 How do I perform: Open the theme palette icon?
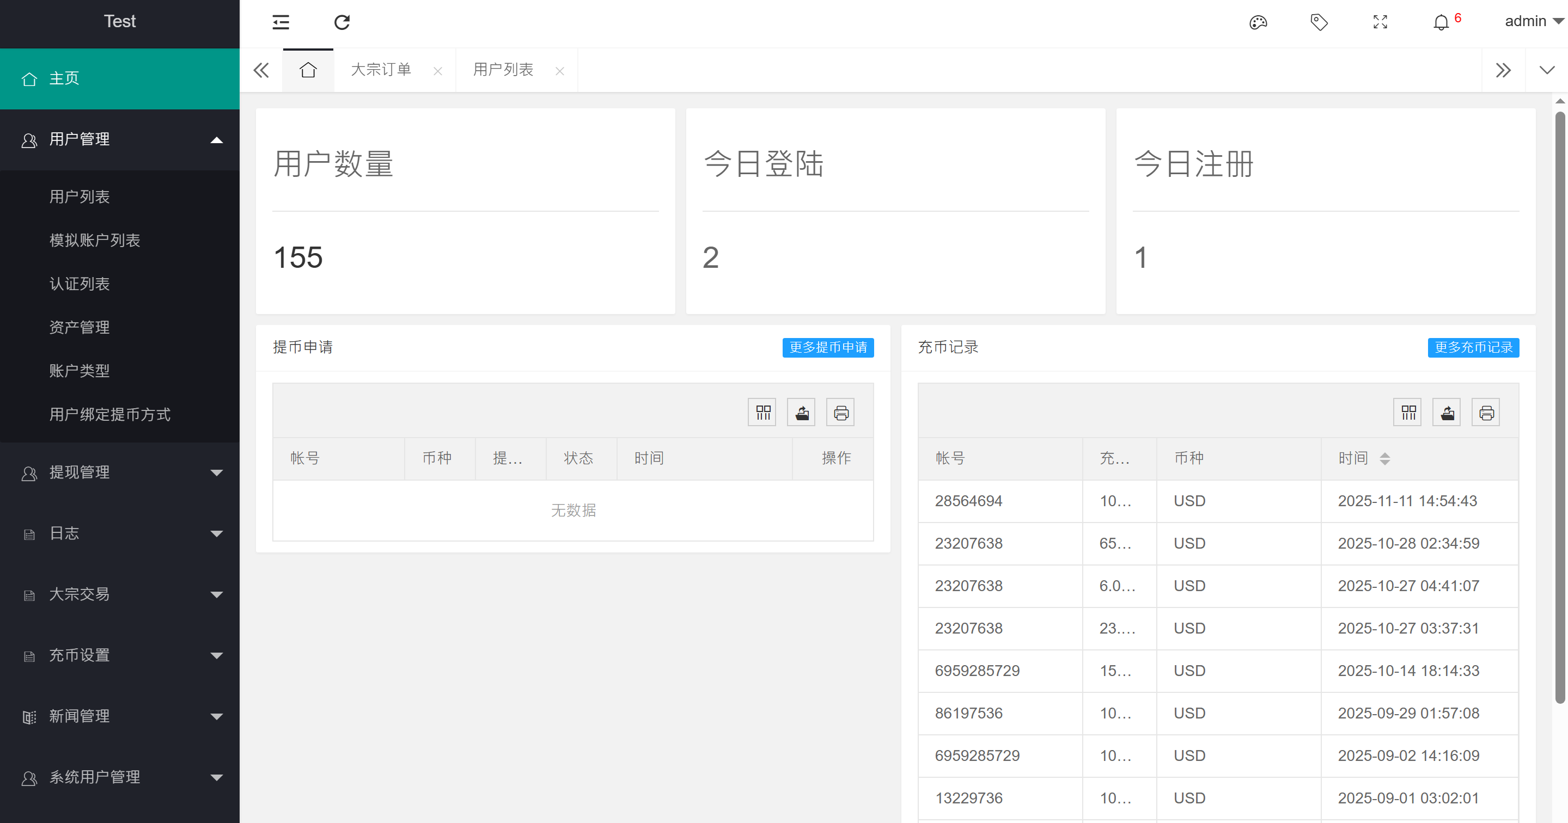(1258, 22)
